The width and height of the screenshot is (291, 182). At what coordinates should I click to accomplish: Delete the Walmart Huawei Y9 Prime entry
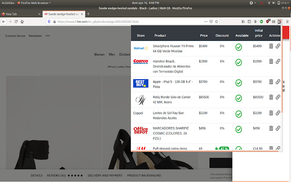(271, 46)
